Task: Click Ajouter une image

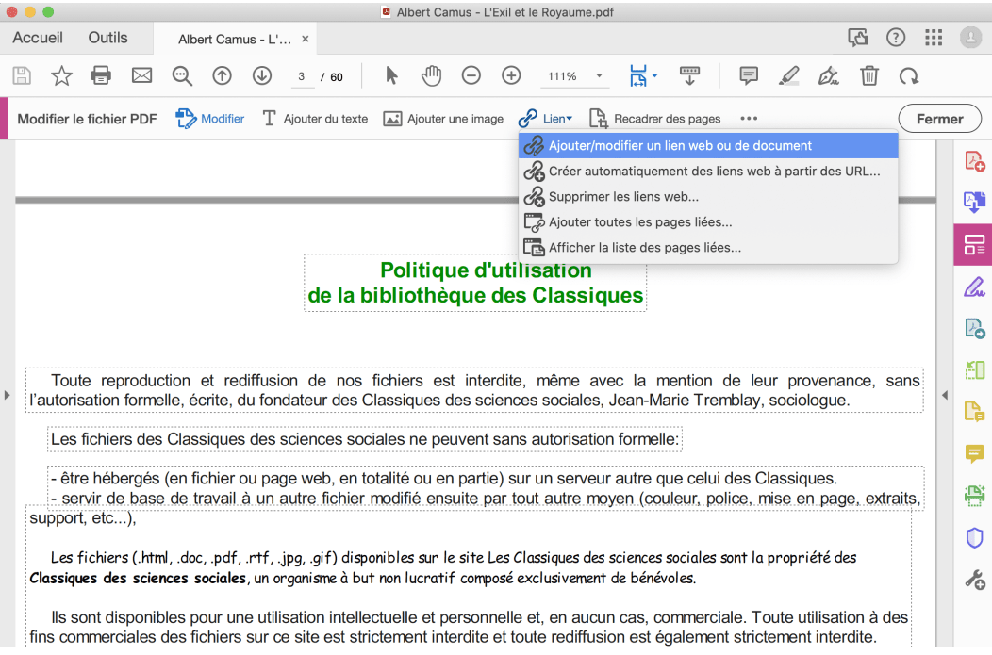Action: (x=443, y=118)
